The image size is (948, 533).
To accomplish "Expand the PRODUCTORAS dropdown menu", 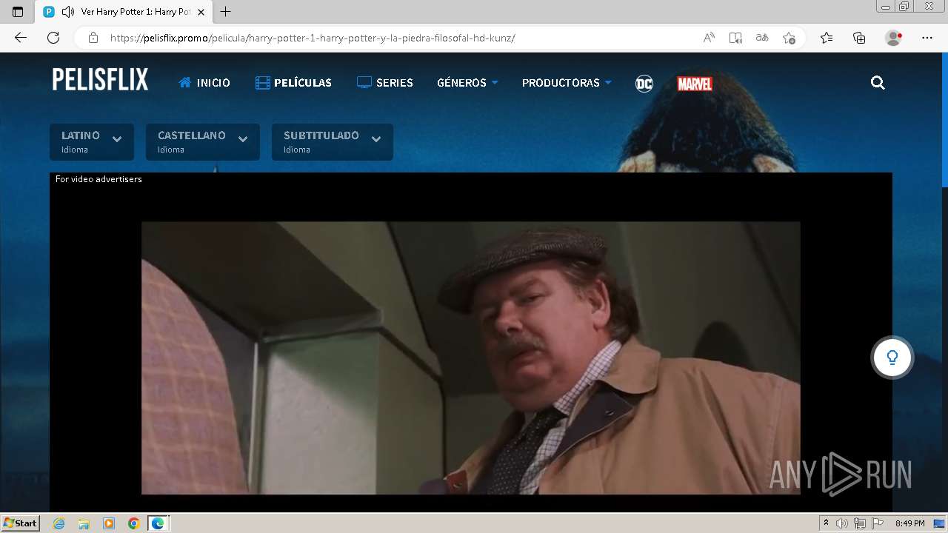I will point(567,83).
